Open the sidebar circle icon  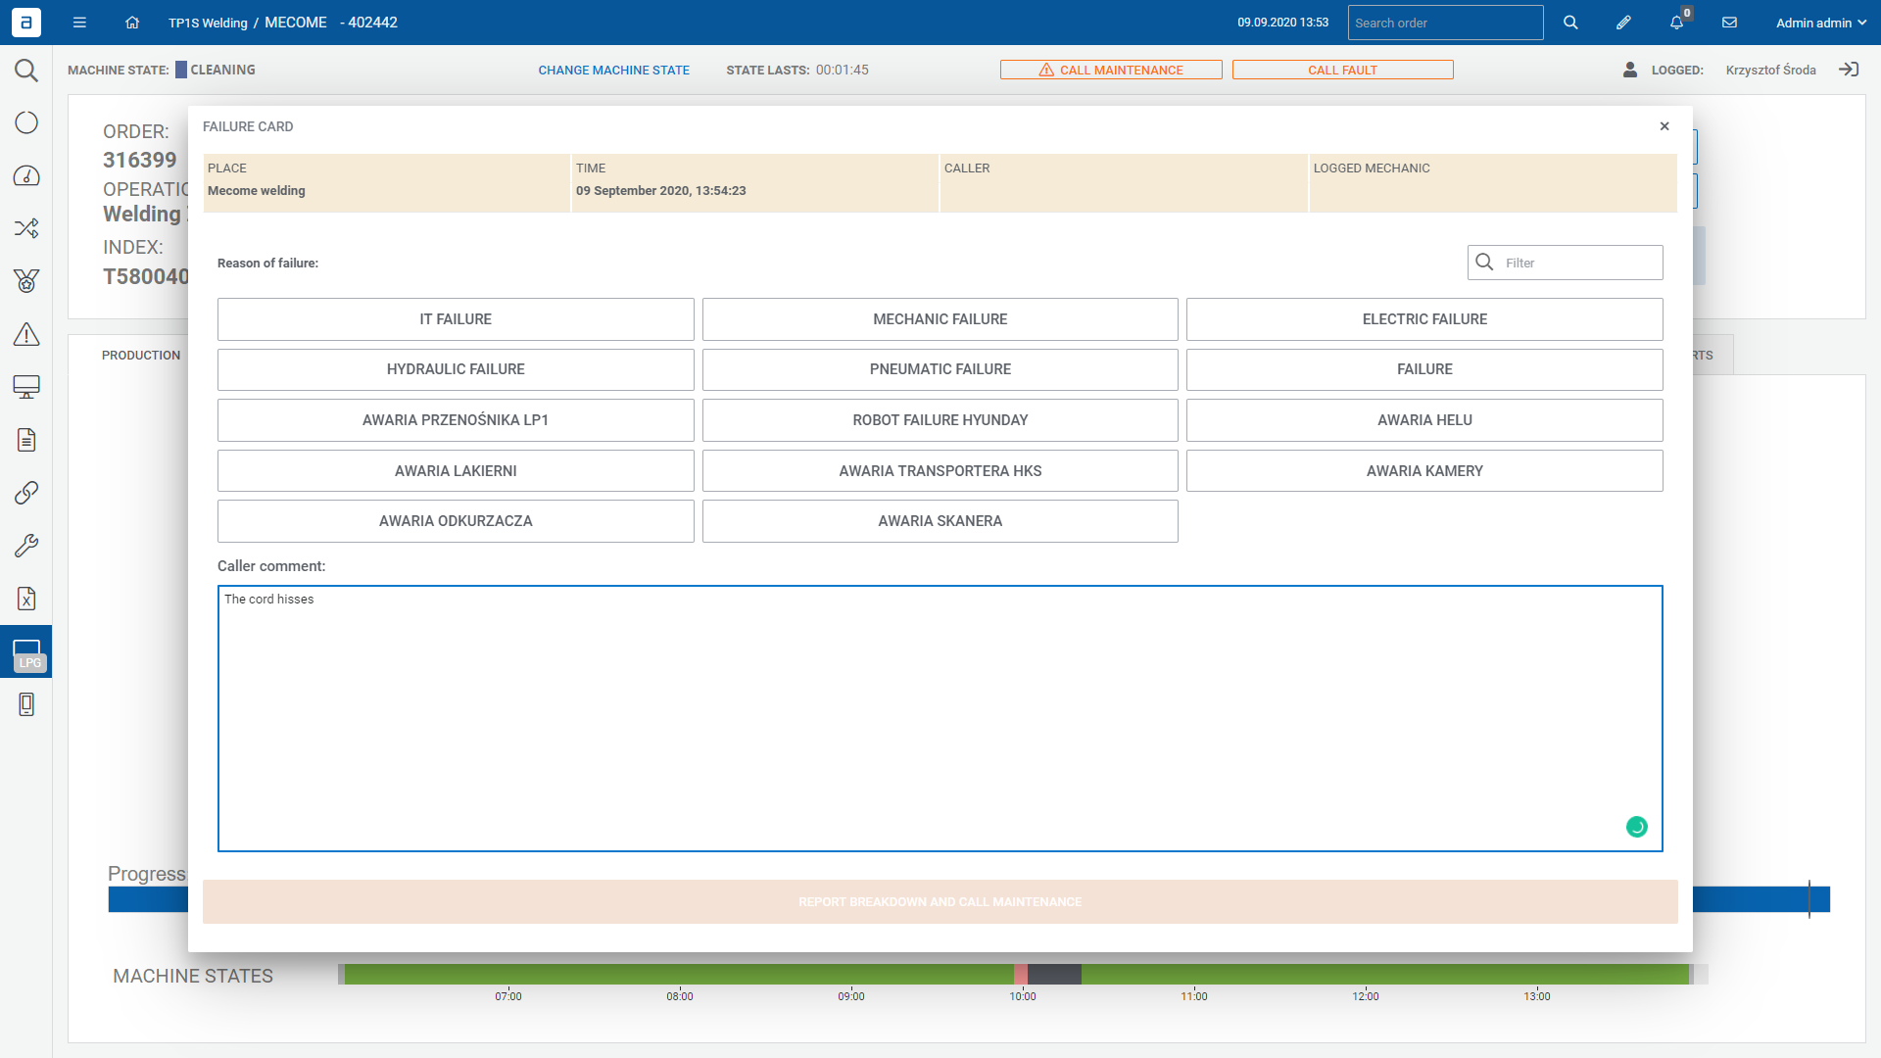tap(26, 122)
